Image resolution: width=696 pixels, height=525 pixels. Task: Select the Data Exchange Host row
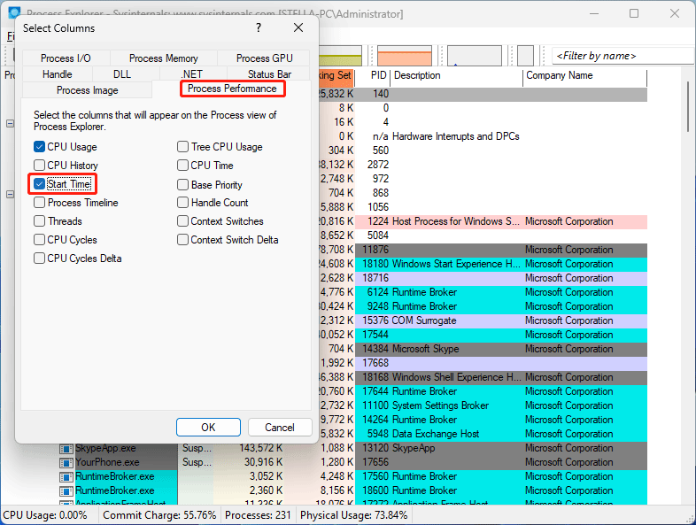(483, 434)
